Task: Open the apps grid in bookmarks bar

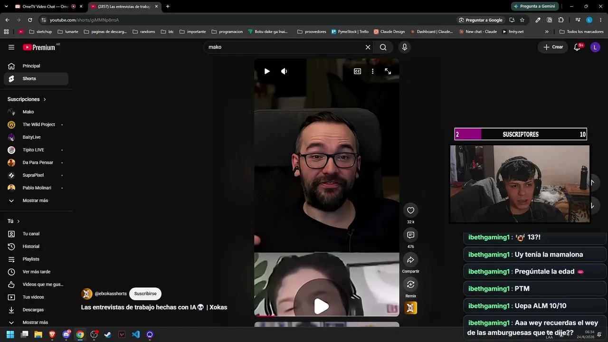Action: tap(6, 32)
